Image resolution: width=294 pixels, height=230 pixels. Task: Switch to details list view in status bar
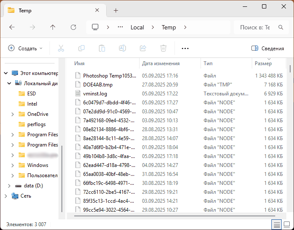click(x=277, y=224)
